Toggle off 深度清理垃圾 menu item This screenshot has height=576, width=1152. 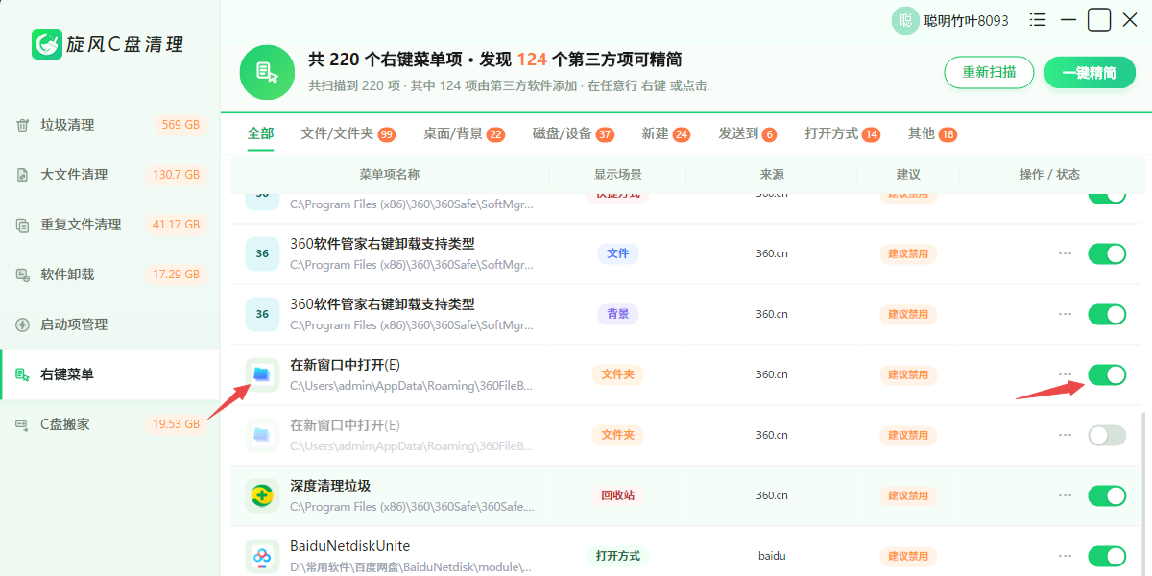point(1107,495)
